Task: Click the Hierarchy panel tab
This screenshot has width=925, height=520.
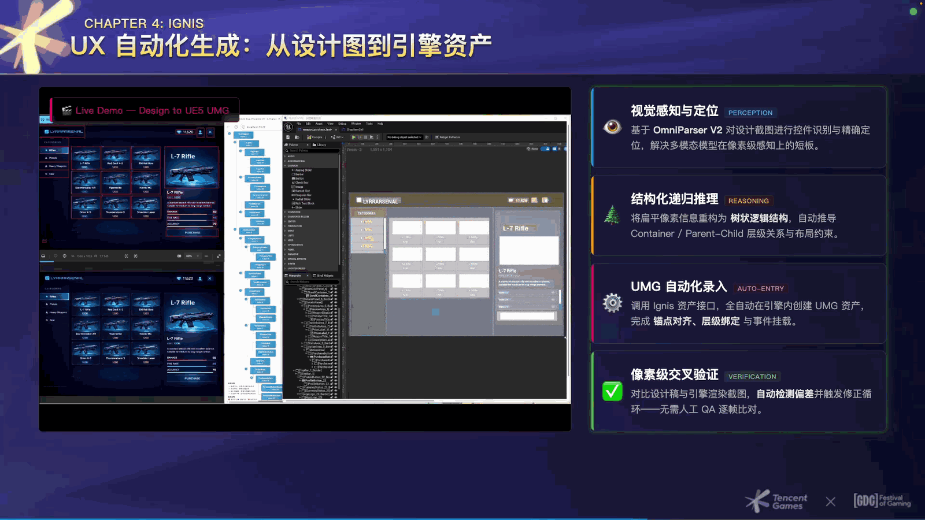Action: pyautogui.click(x=294, y=276)
